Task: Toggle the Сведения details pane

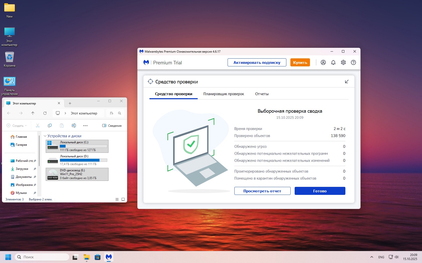Action: pyautogui.click(x=112, y=125)
